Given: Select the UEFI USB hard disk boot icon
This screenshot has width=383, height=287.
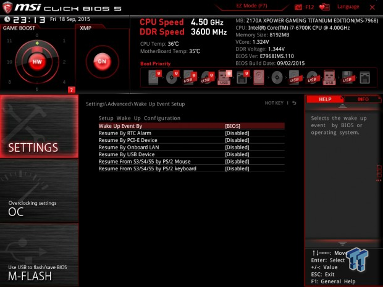Looking at the screenshot, I should (x=190, y=78).
